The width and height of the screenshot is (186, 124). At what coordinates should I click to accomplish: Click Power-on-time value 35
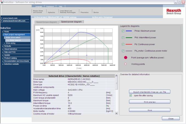69,106
